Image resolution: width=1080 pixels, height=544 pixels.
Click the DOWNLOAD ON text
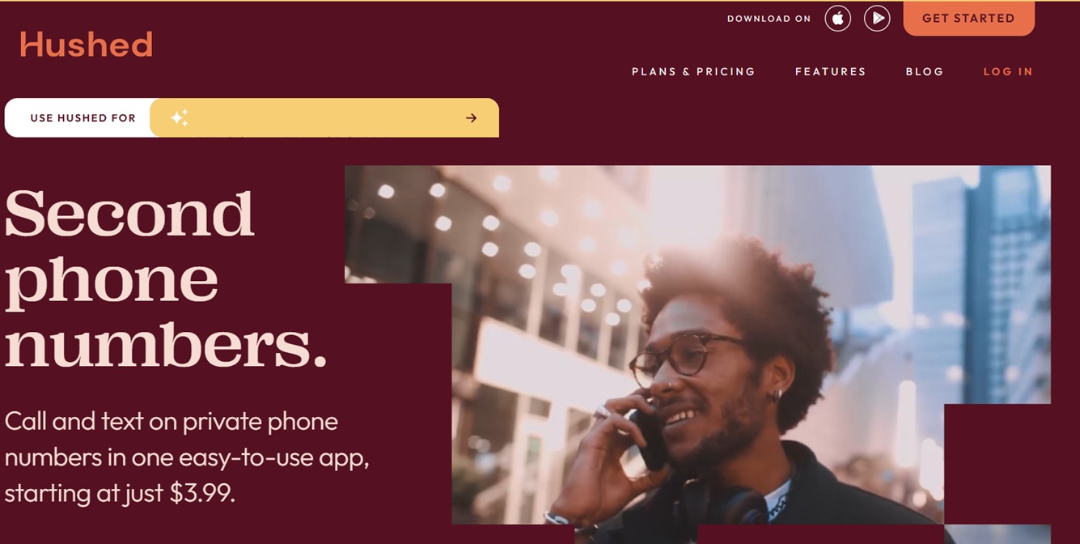click(x=769, y=19)
